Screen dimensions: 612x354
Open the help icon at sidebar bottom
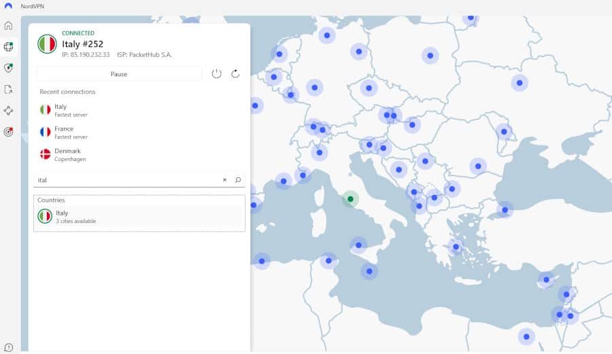pyautogui.click(x=8, y=347)
